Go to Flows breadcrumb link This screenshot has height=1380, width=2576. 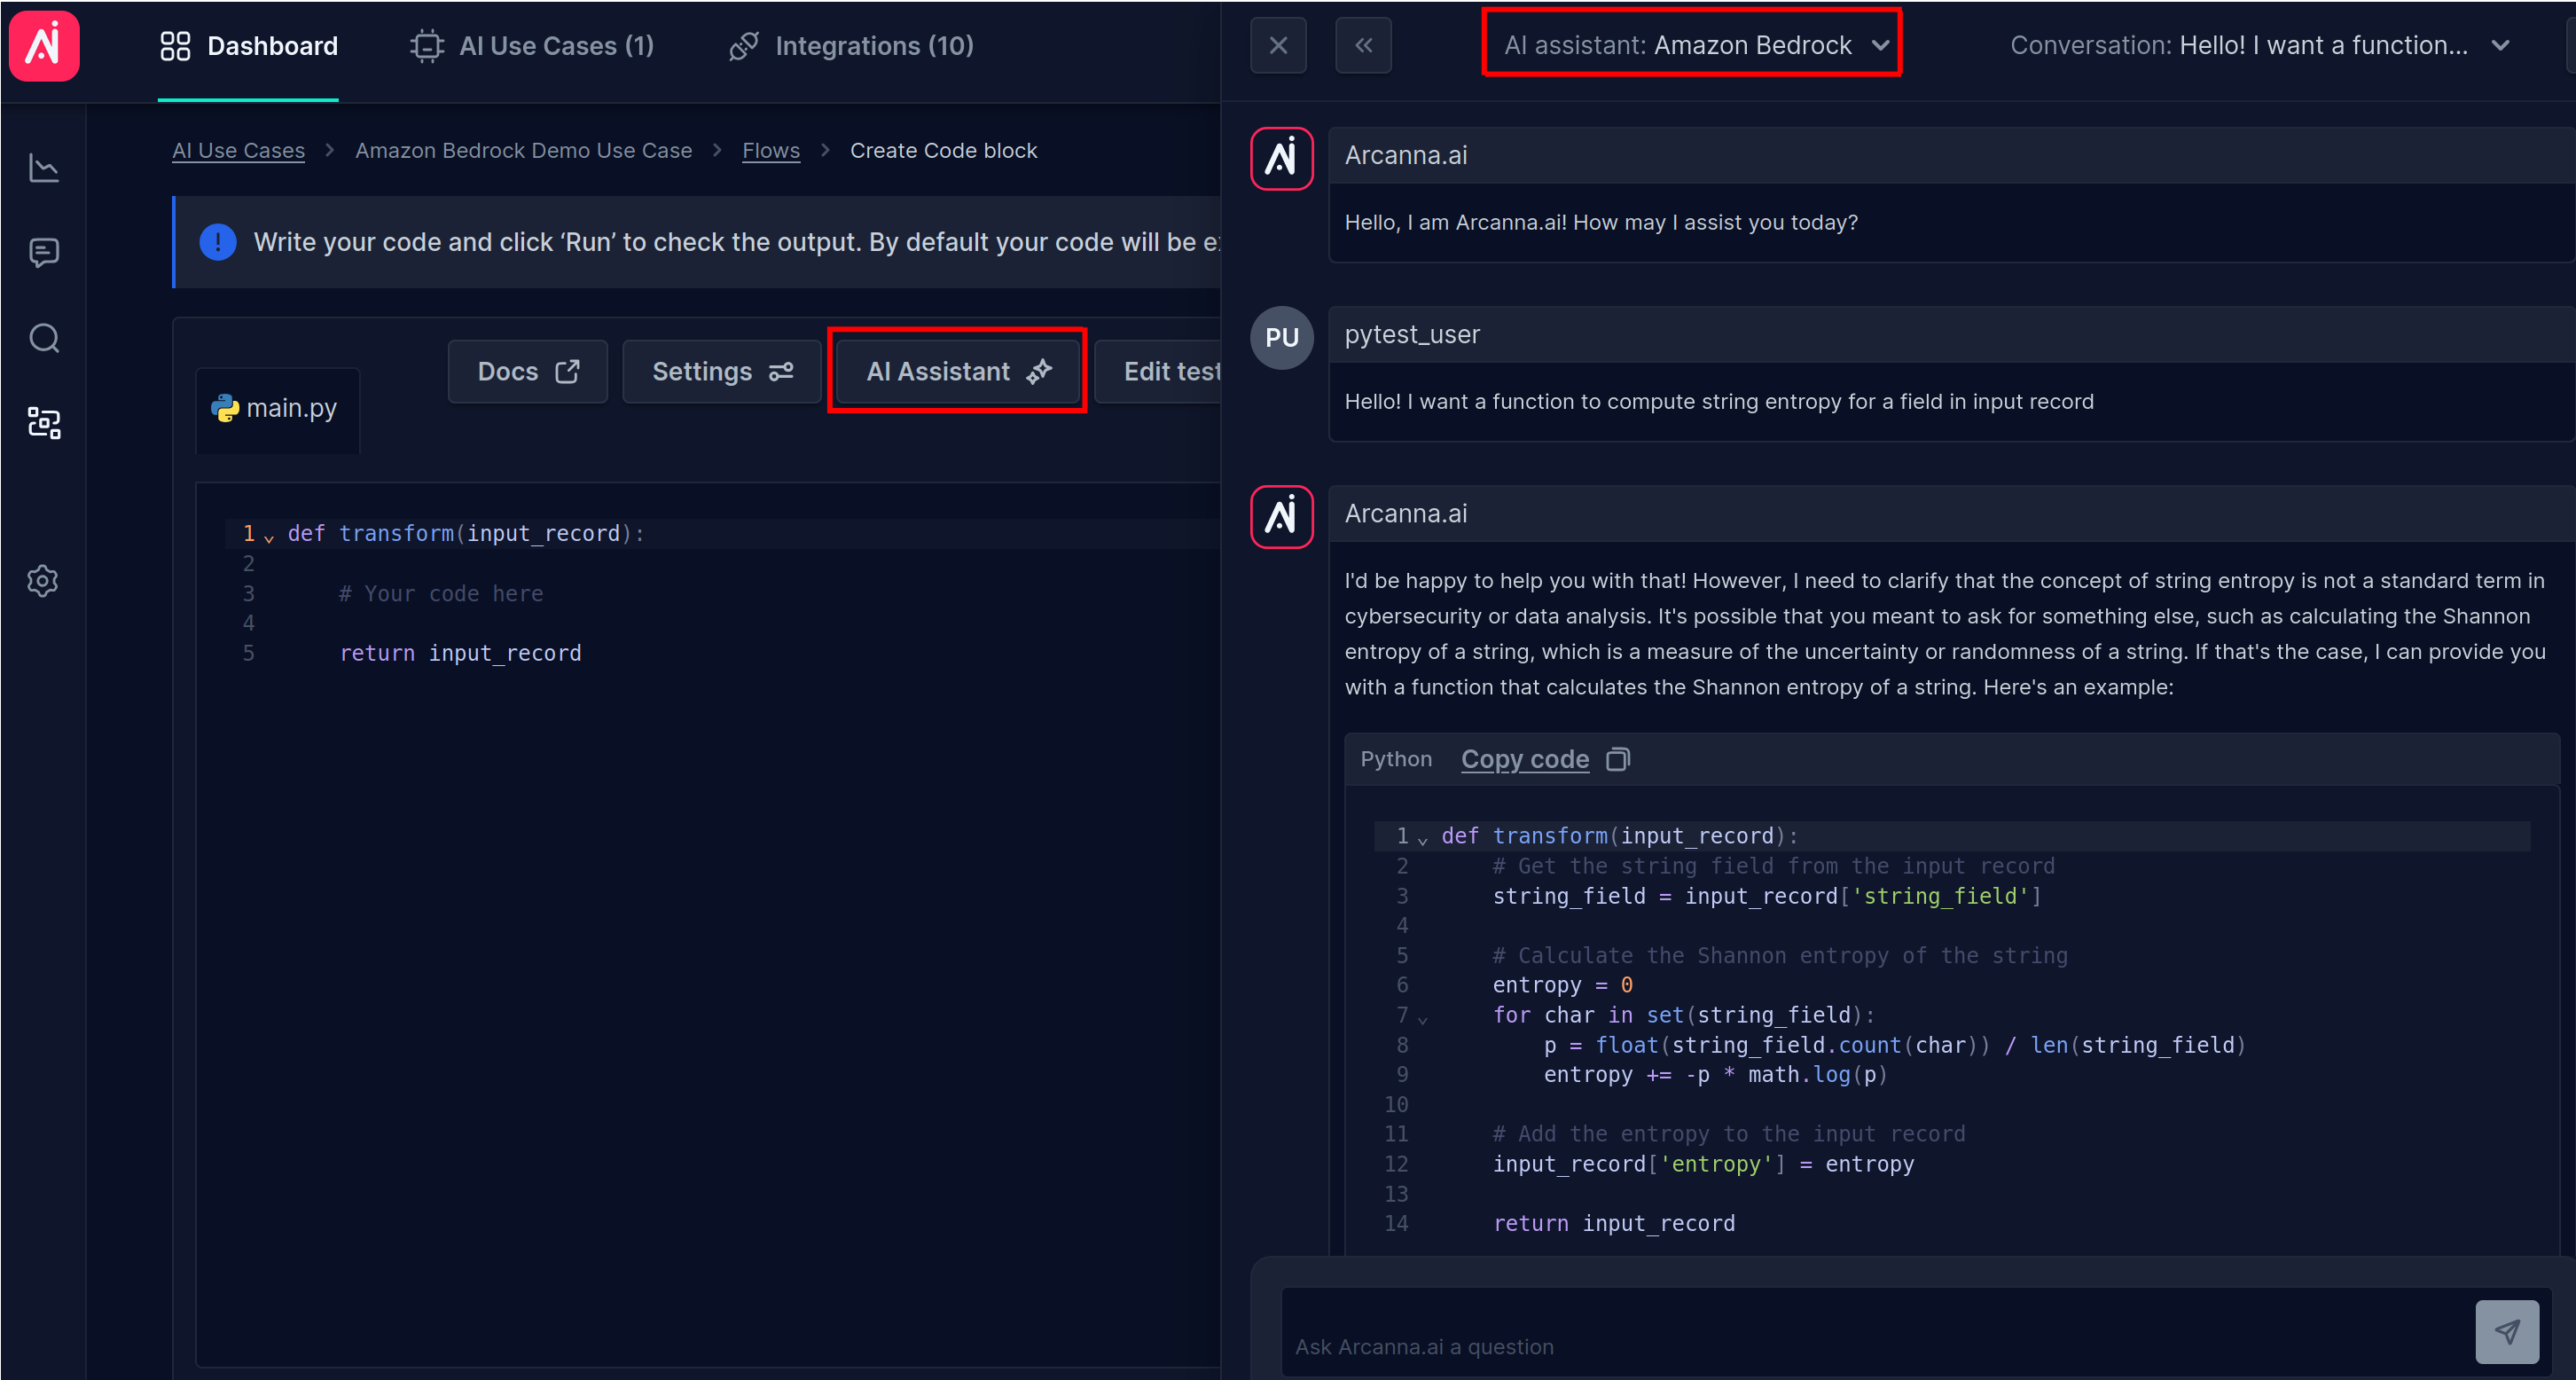[771, 150]
